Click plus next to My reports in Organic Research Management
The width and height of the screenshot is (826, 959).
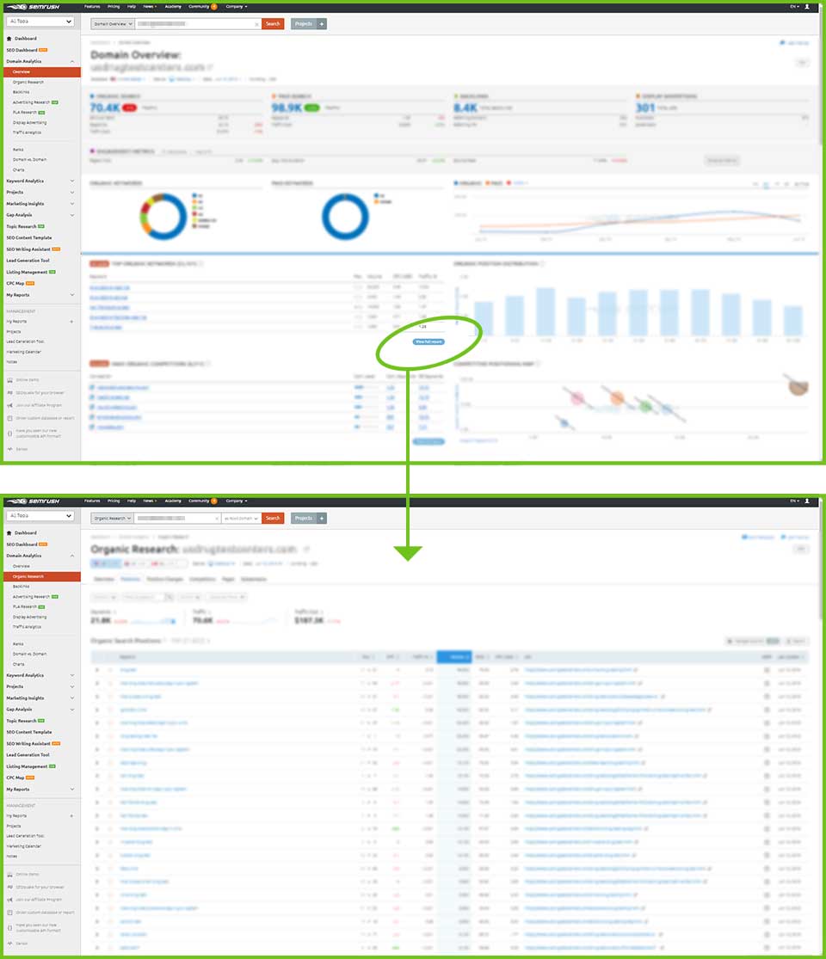[71, 815]
